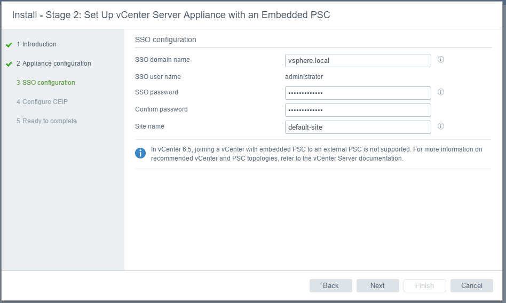
Task: Click the Appliance configuration green checkmark
Action: (x=9, y=64)
